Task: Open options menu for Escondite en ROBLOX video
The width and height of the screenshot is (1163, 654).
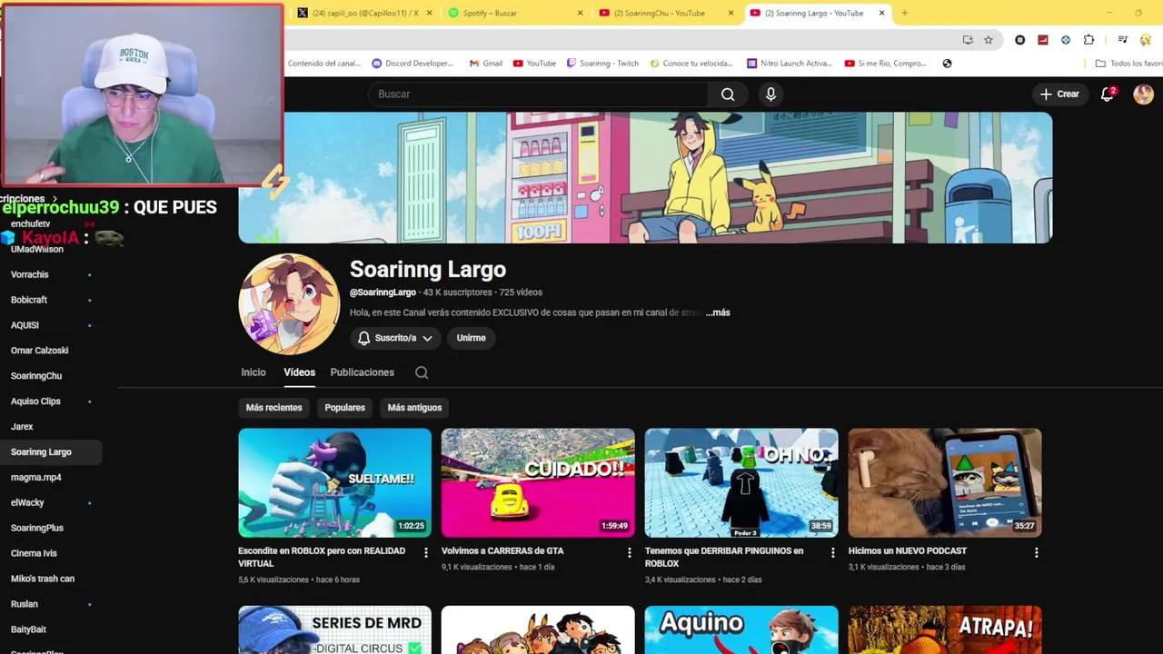Action: point(425,552)
